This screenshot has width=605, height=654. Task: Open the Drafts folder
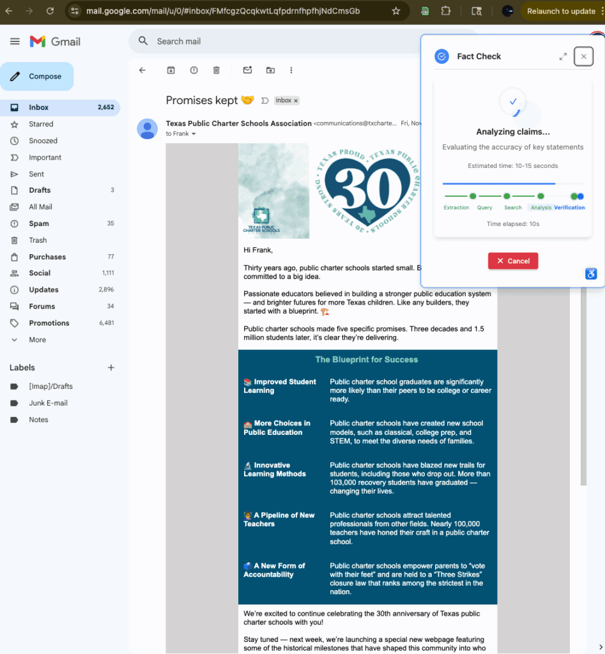click(x=40, y=190)
